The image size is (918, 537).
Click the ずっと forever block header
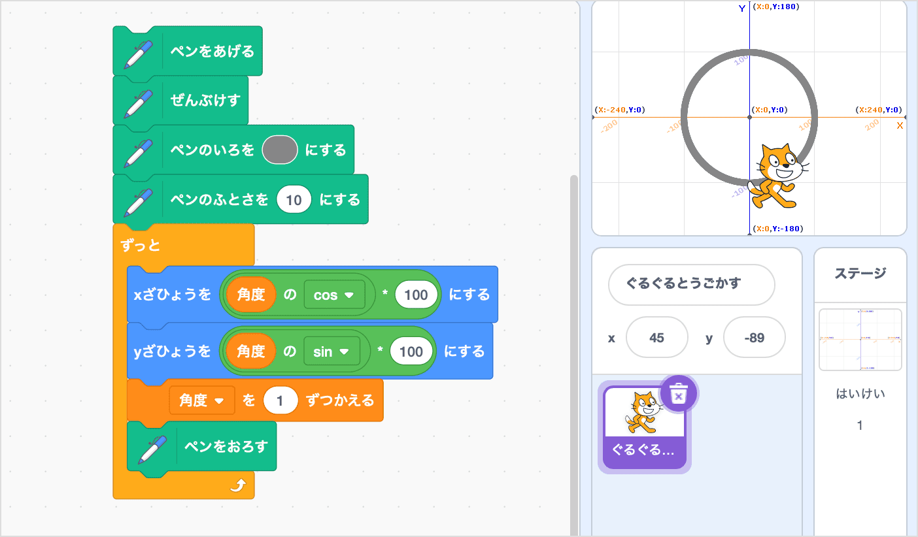coord(141,246)
